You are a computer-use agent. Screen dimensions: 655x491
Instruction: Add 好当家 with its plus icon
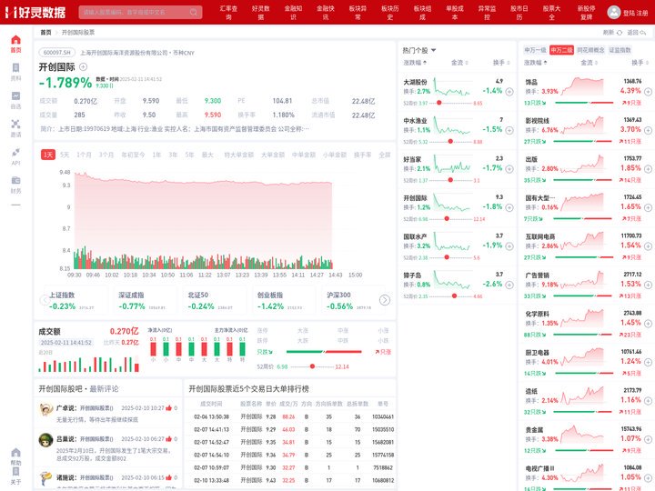click(509, 169)
